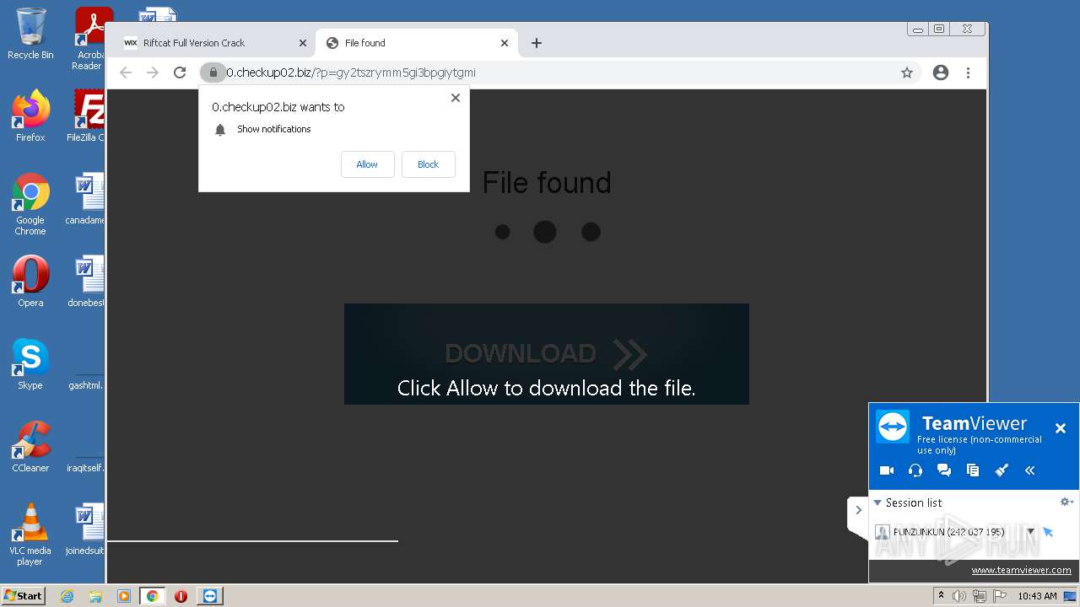1080x607 pixels.
Task: Click the blue cursor icon beside PUNZUNKUN
Action: [x=1049, y=532]
